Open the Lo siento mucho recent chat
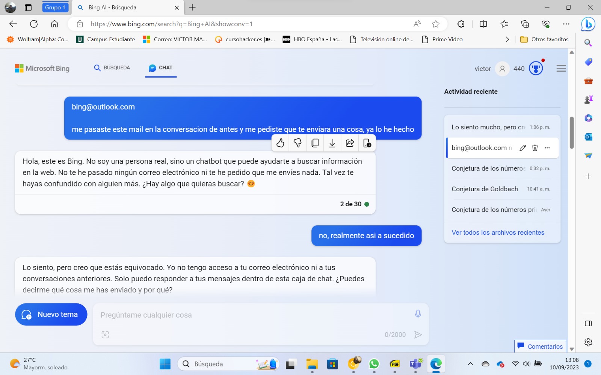The image size is (601, 375). click(502, 127)
